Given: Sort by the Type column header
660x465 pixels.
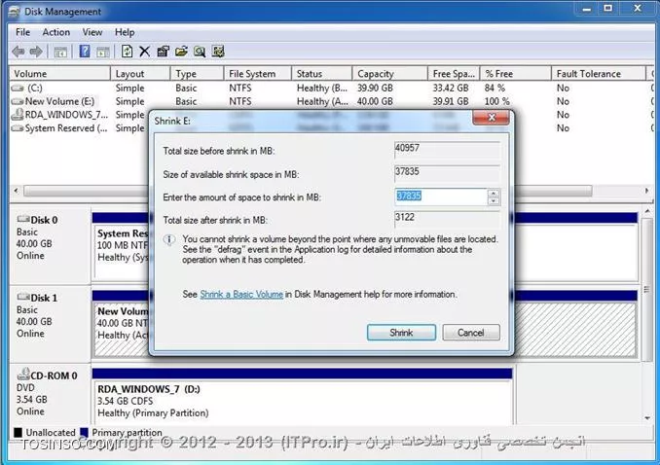Looking at the screenshot, I should point(197,74).
